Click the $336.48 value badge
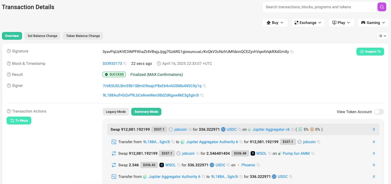This screenshot has width=391, height=184. [x=240, y=153]
